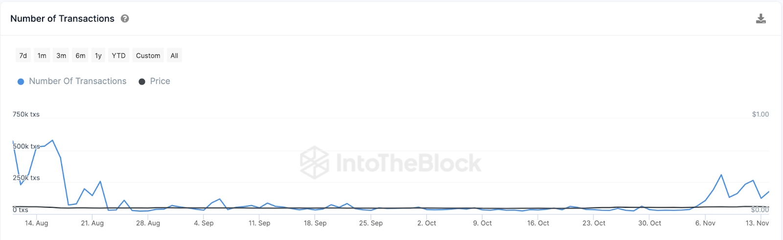This screenshot has width=783, height=240.
Task: Click the 2. Oct axis label
Action: (427, 223)
